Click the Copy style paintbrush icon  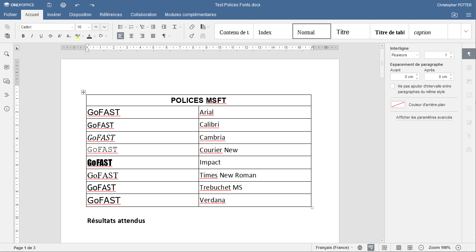pos(192,36)
